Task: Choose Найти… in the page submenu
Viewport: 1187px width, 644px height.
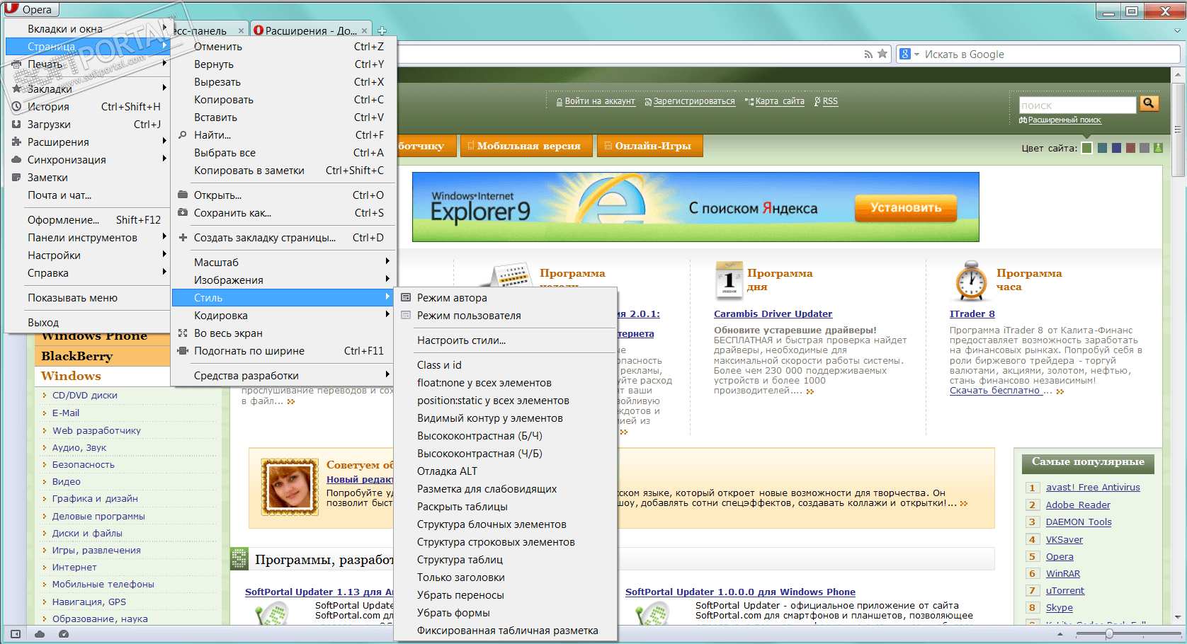Action: (283, 135)
